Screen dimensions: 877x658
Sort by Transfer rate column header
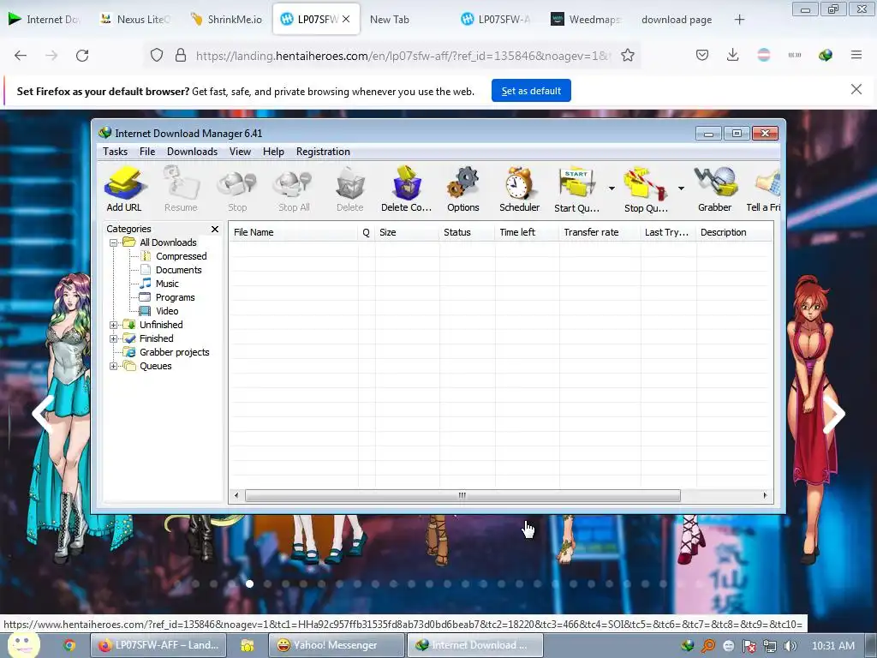tap(600, 232)
